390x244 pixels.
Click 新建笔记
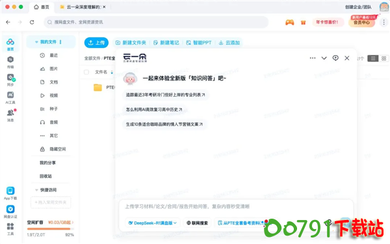pyautogui.click(x=166, y=43)
